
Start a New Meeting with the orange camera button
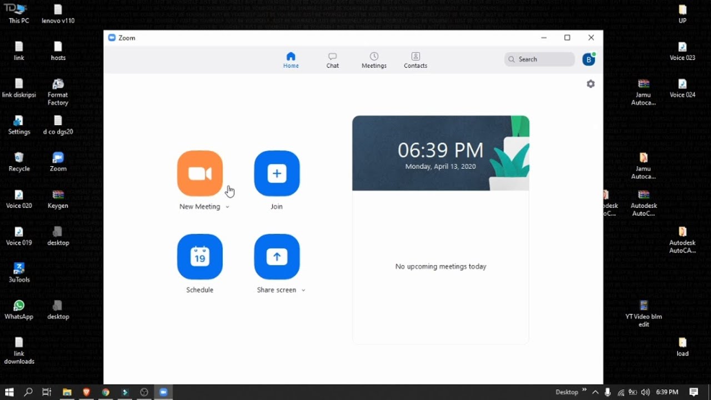(x=200, y=173)
